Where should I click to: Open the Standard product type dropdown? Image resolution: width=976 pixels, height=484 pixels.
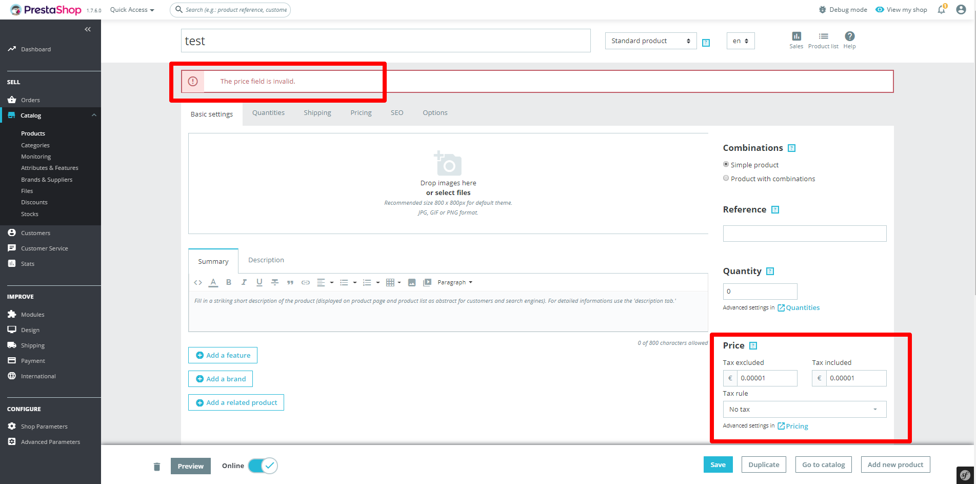click(x=650, y=41)
